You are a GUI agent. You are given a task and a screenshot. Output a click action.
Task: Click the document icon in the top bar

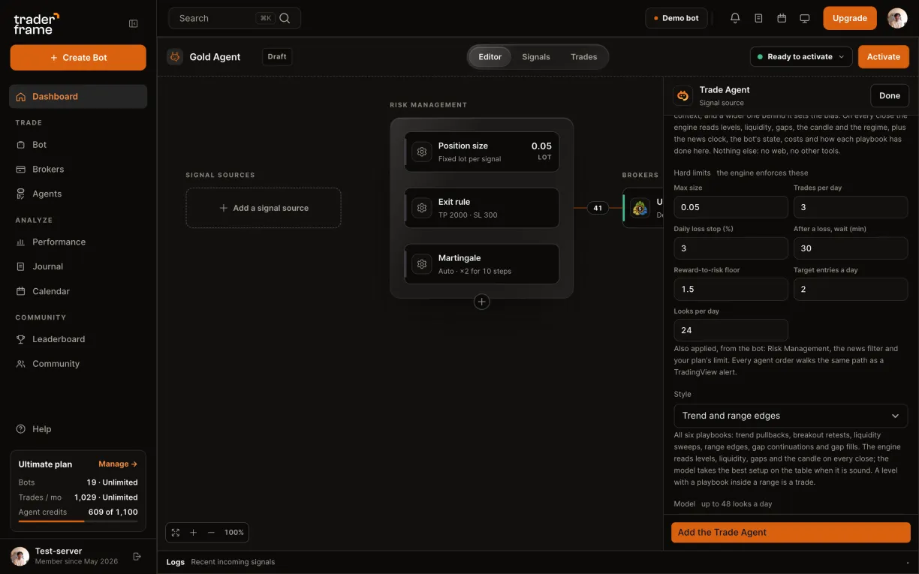(758, 18)
